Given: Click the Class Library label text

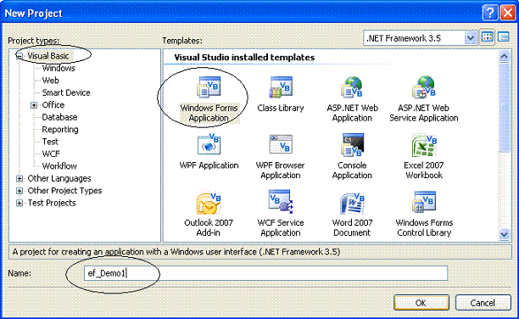Looking at the screenshot, I should point(281,108).
